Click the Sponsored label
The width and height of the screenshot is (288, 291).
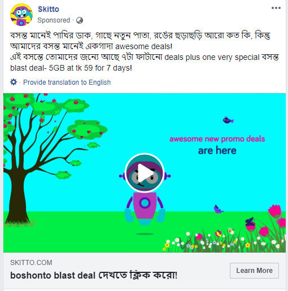[x=54, y=20]
